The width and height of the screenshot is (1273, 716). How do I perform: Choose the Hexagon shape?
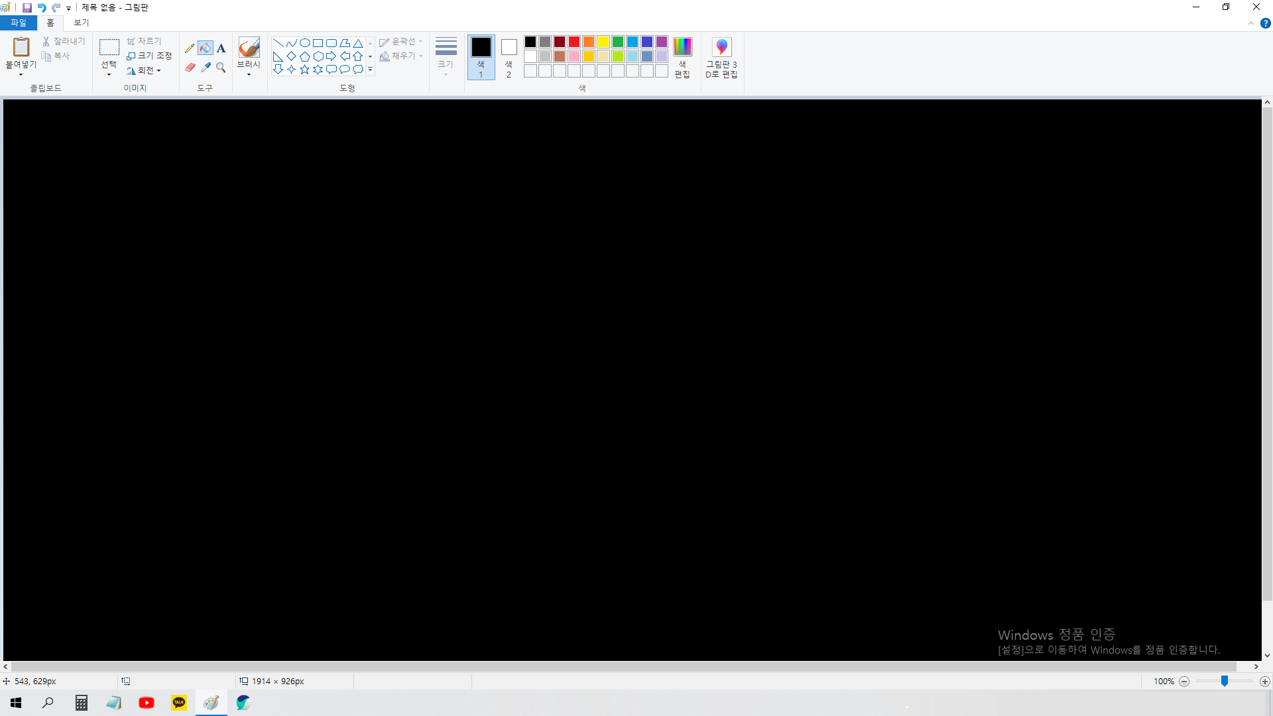(318, 56)
